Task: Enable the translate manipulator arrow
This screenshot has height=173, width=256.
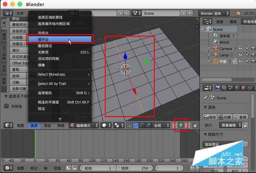Action: pos(135,125)
